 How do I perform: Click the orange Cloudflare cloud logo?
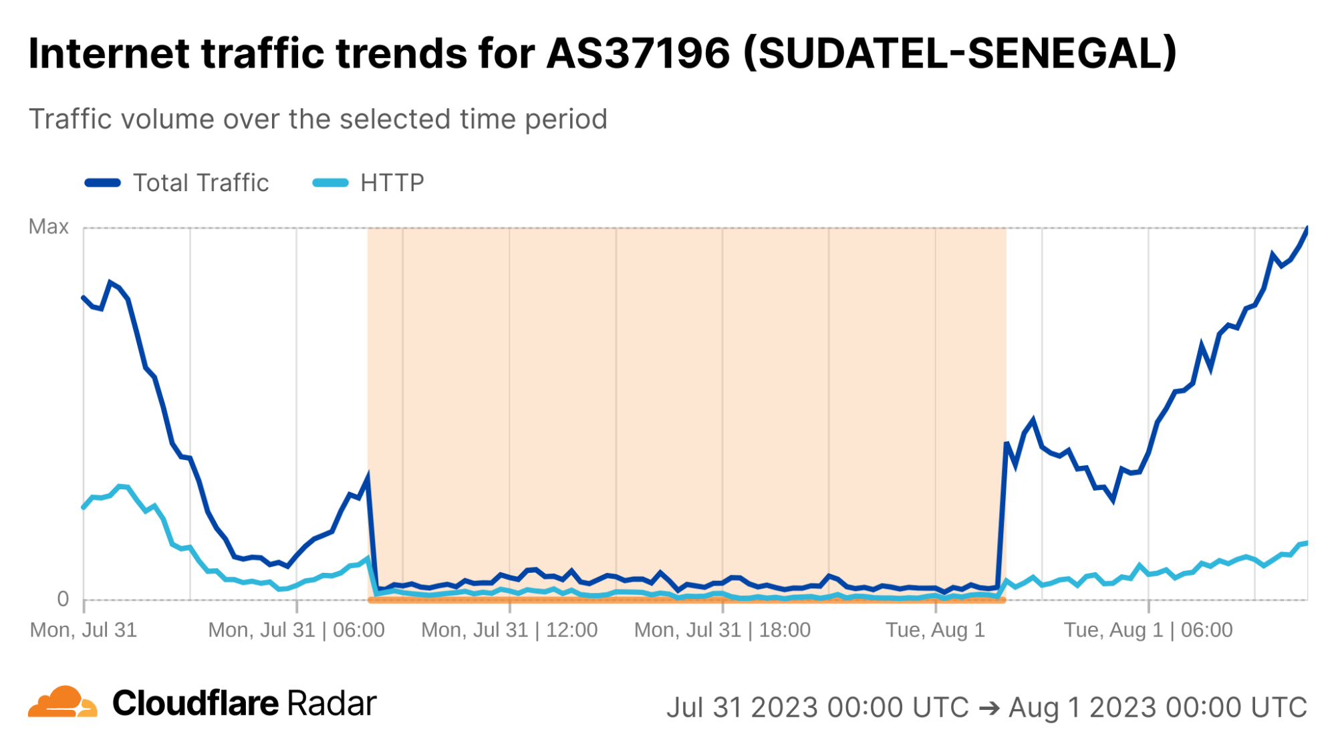[x=62, y=703]
